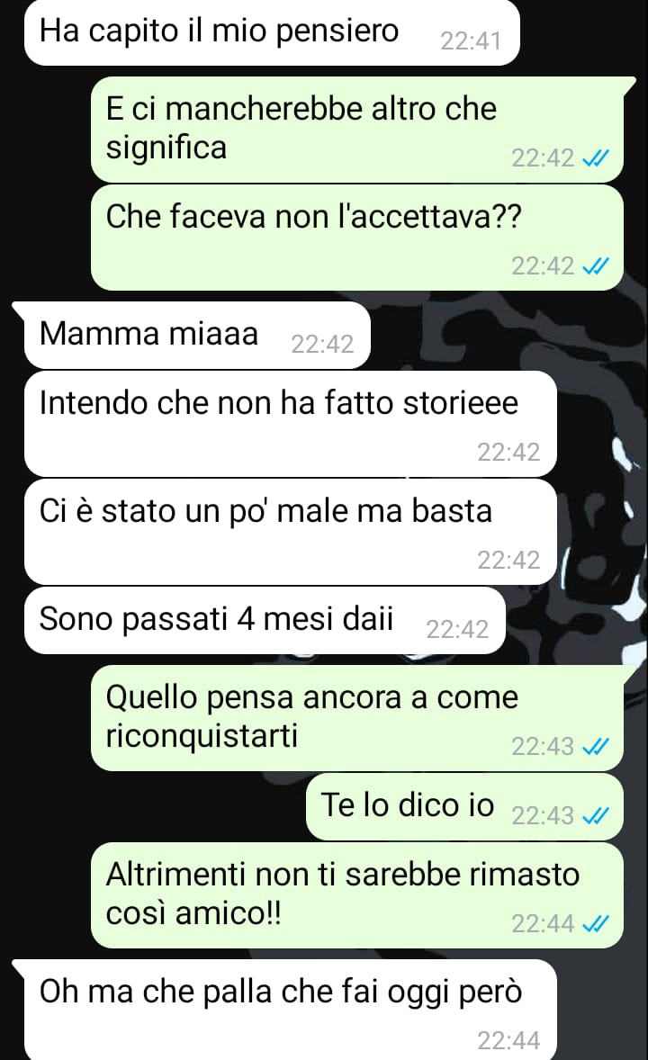Image resolution: width=648 pixels, height=1060 pixels.
Task: Select the 'E ci mancherebbe altro che significa' bubble
Action: point(357,129)
